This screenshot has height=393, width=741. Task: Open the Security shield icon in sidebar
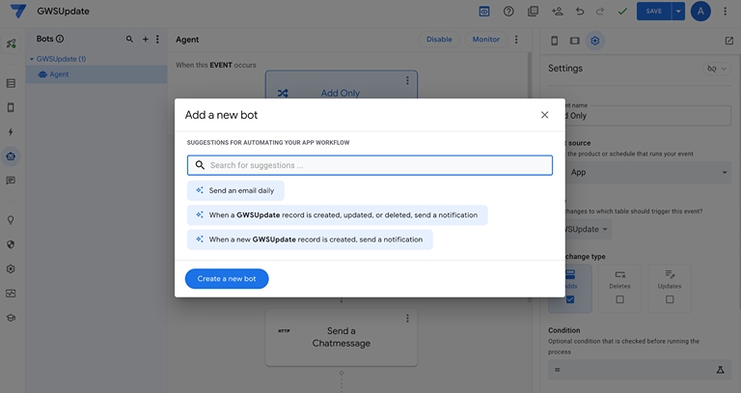pos(11,244)
